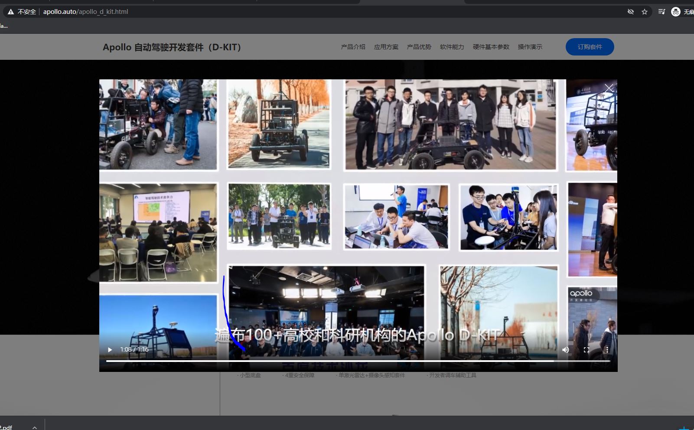Click the 4重安全保障 text
The width and height of the screenshot is (694, 430).
[298, 375]
